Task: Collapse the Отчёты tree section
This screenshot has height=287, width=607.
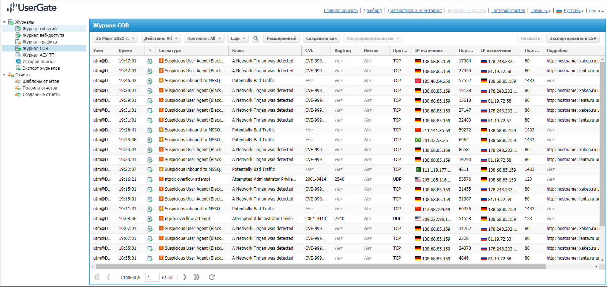Action: 4,75
